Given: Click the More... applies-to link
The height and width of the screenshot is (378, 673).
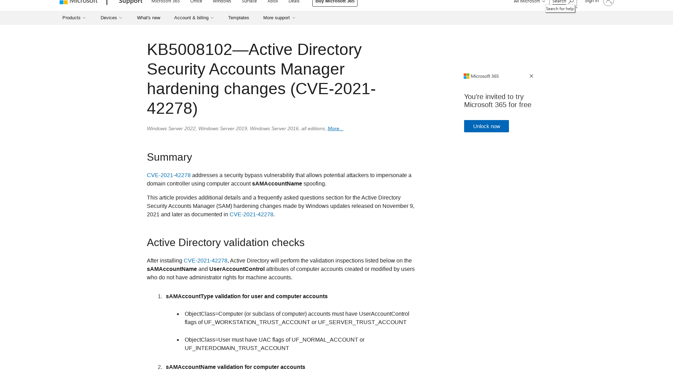Looking at the screenshot, I should (x=335, y=129).
